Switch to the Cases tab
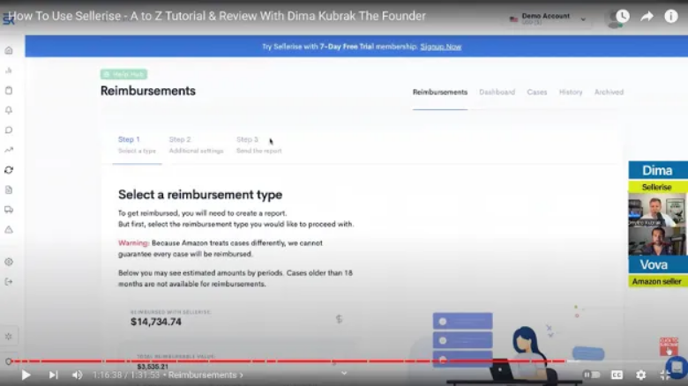Screen dimensions: 688x386 tap(537, 93)
